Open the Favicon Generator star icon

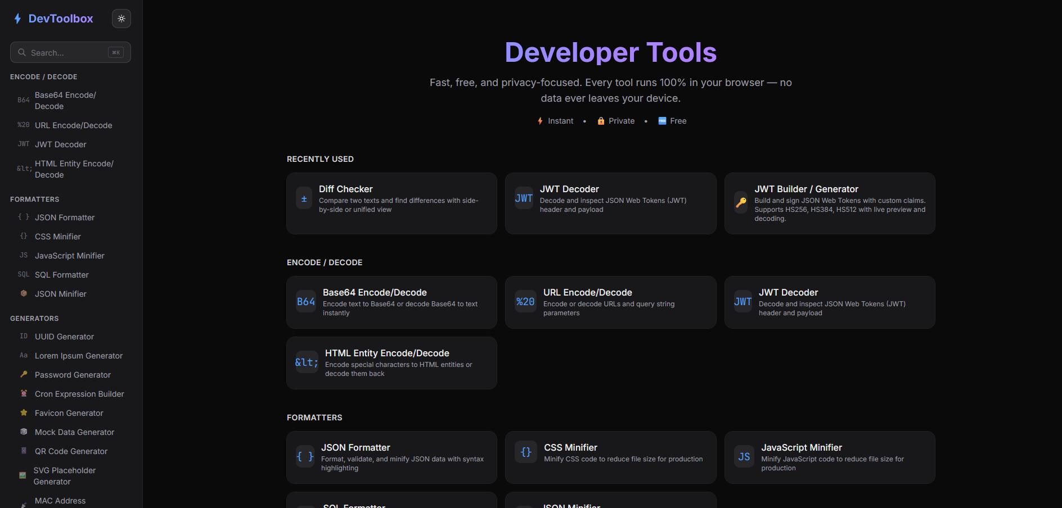(23, 412)
